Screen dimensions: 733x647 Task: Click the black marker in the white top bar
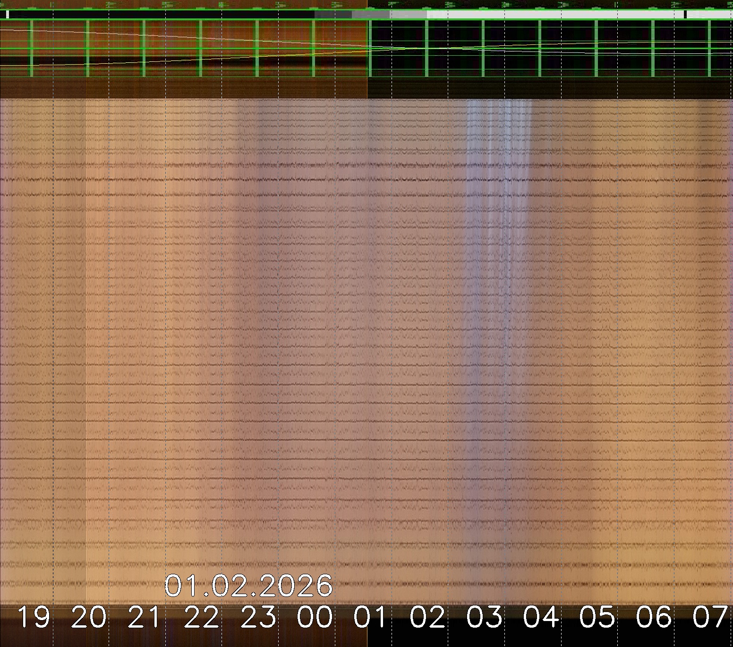[x=685, y=15]
